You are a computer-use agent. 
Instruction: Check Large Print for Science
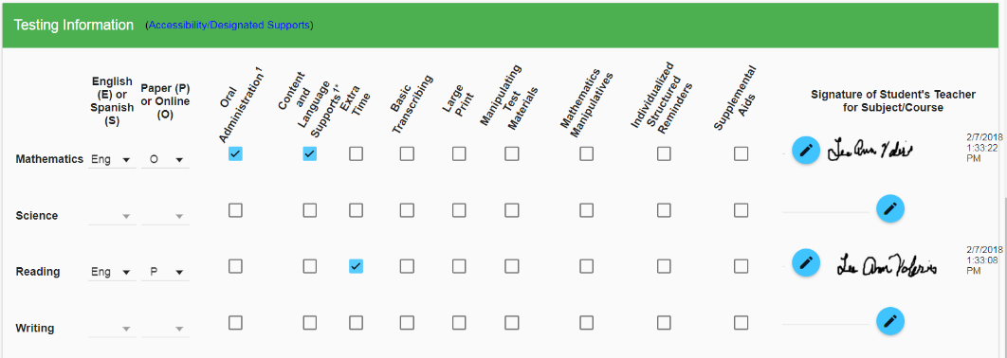click(x=459, y=210)
